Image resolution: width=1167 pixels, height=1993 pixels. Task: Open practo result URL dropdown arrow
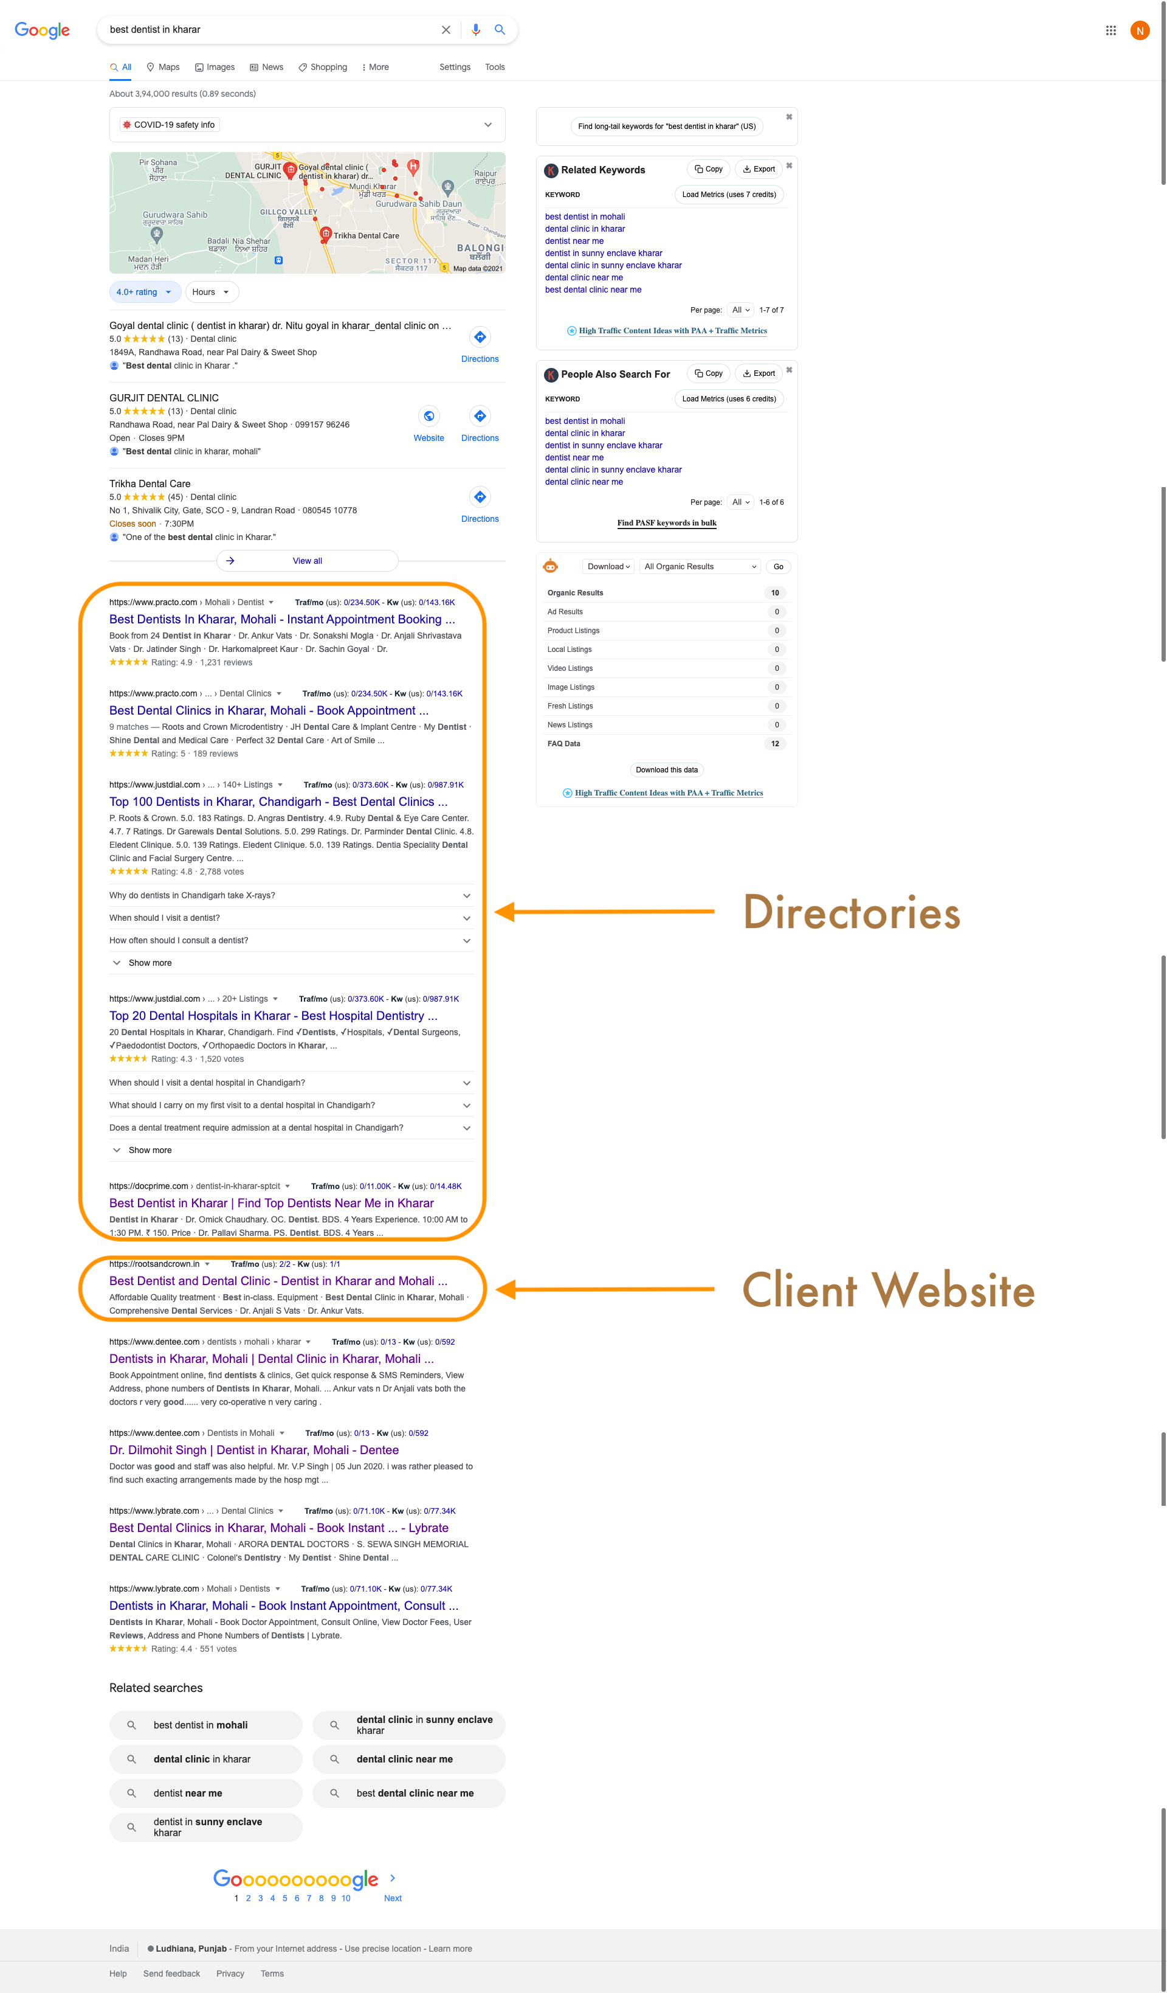tap(271, 603)
